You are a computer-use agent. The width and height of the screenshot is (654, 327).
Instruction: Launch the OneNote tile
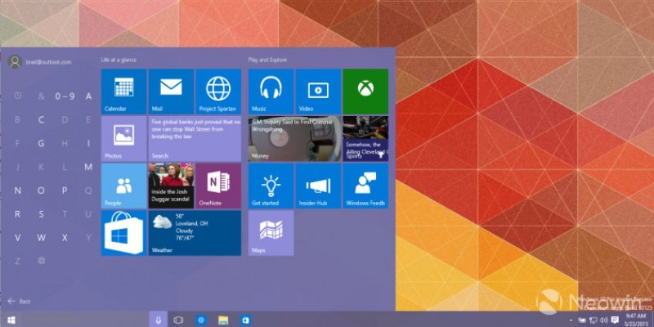coord(218,186)
